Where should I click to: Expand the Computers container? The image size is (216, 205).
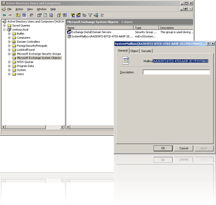[x=9, y=38]
